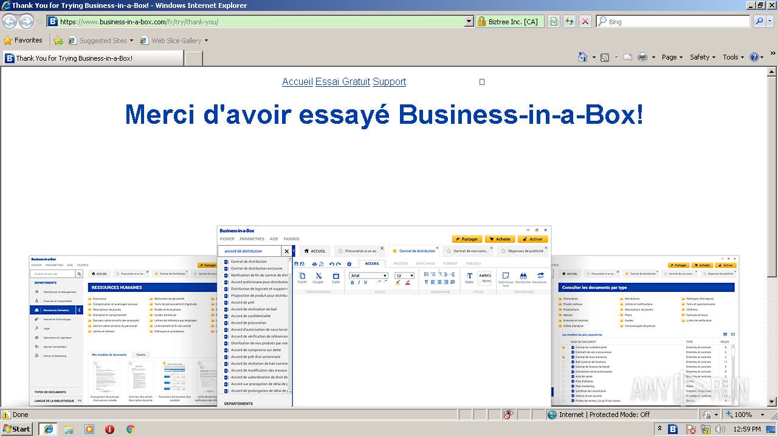Add page to Favorites bar icon
778x437 pixels.
[x=58, y=41]
